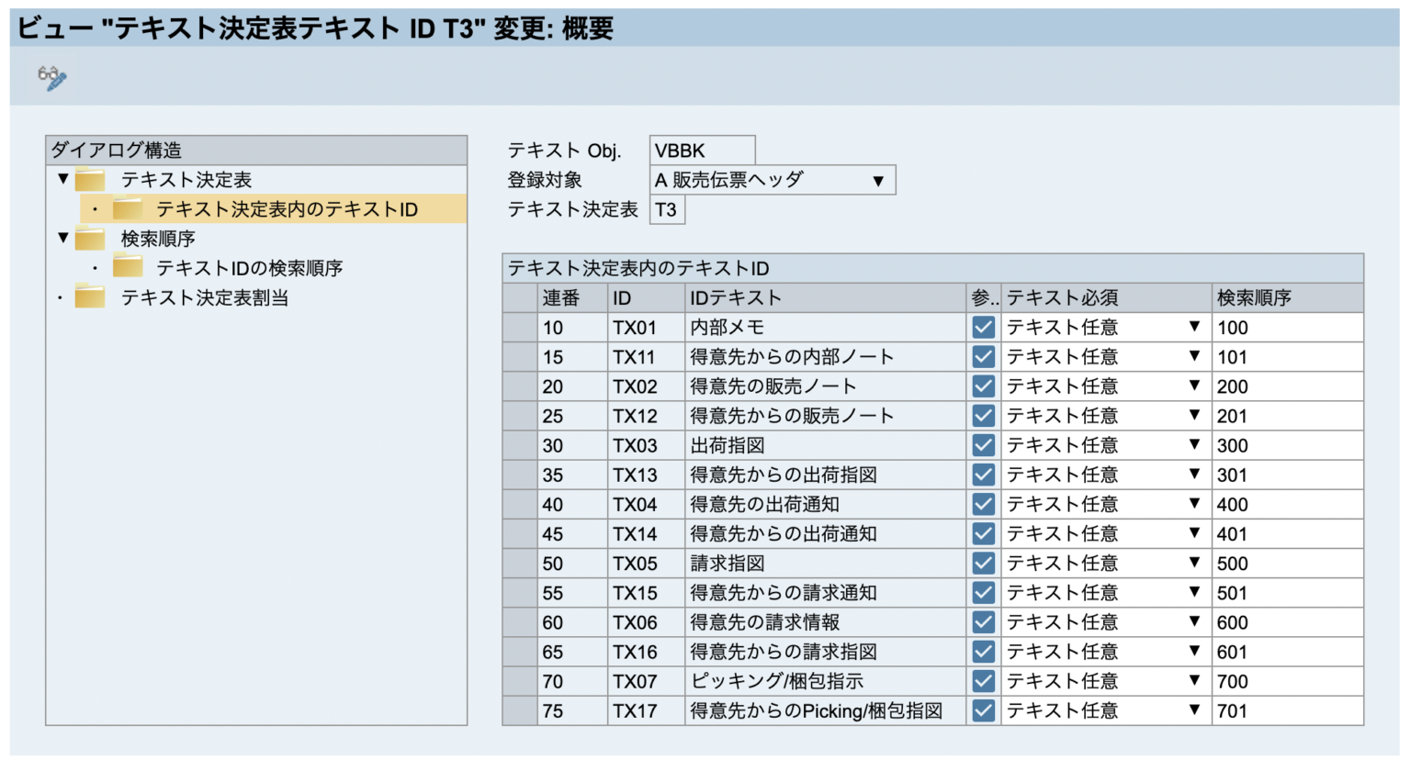Collapse the テキスト決定表 tree node
The image size is (1411, 771).
point(62,180)
